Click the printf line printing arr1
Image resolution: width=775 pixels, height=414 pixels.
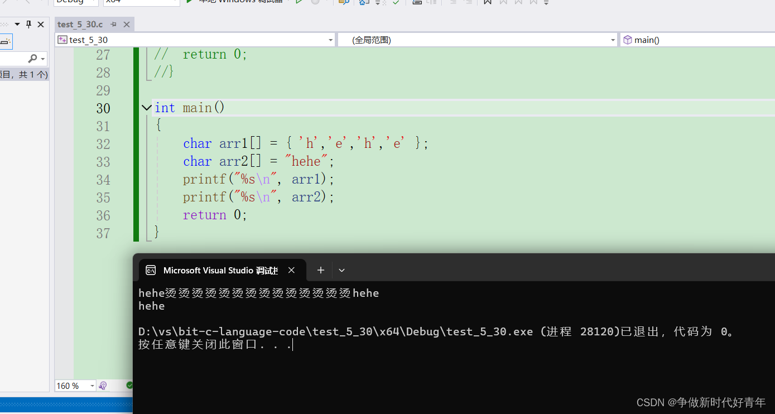click(258, 179)
